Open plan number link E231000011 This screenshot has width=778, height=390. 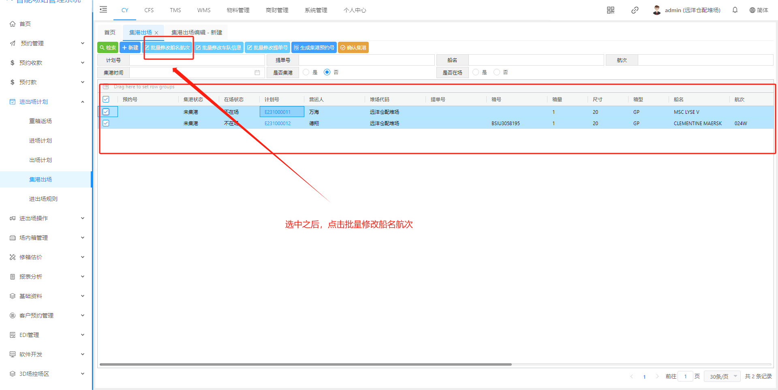(x=278, y=112)
